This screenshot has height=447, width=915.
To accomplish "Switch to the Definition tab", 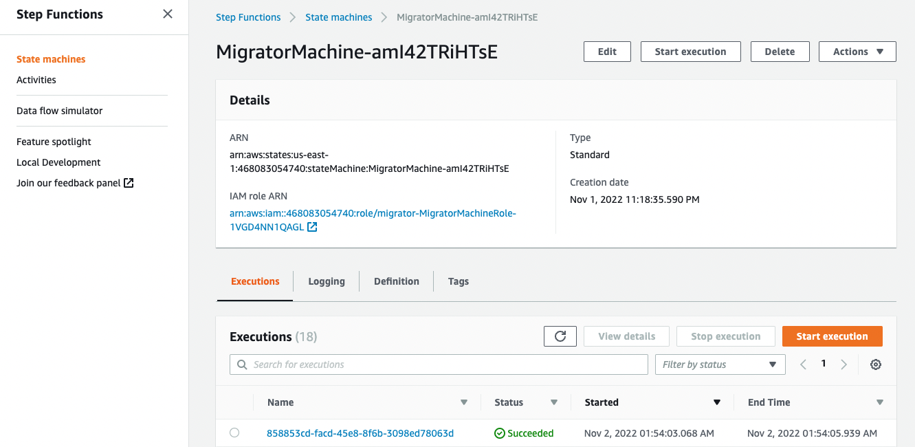I will (397, 281).
